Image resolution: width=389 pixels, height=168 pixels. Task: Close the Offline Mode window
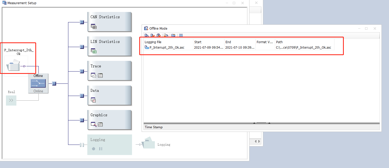[375, 29]
